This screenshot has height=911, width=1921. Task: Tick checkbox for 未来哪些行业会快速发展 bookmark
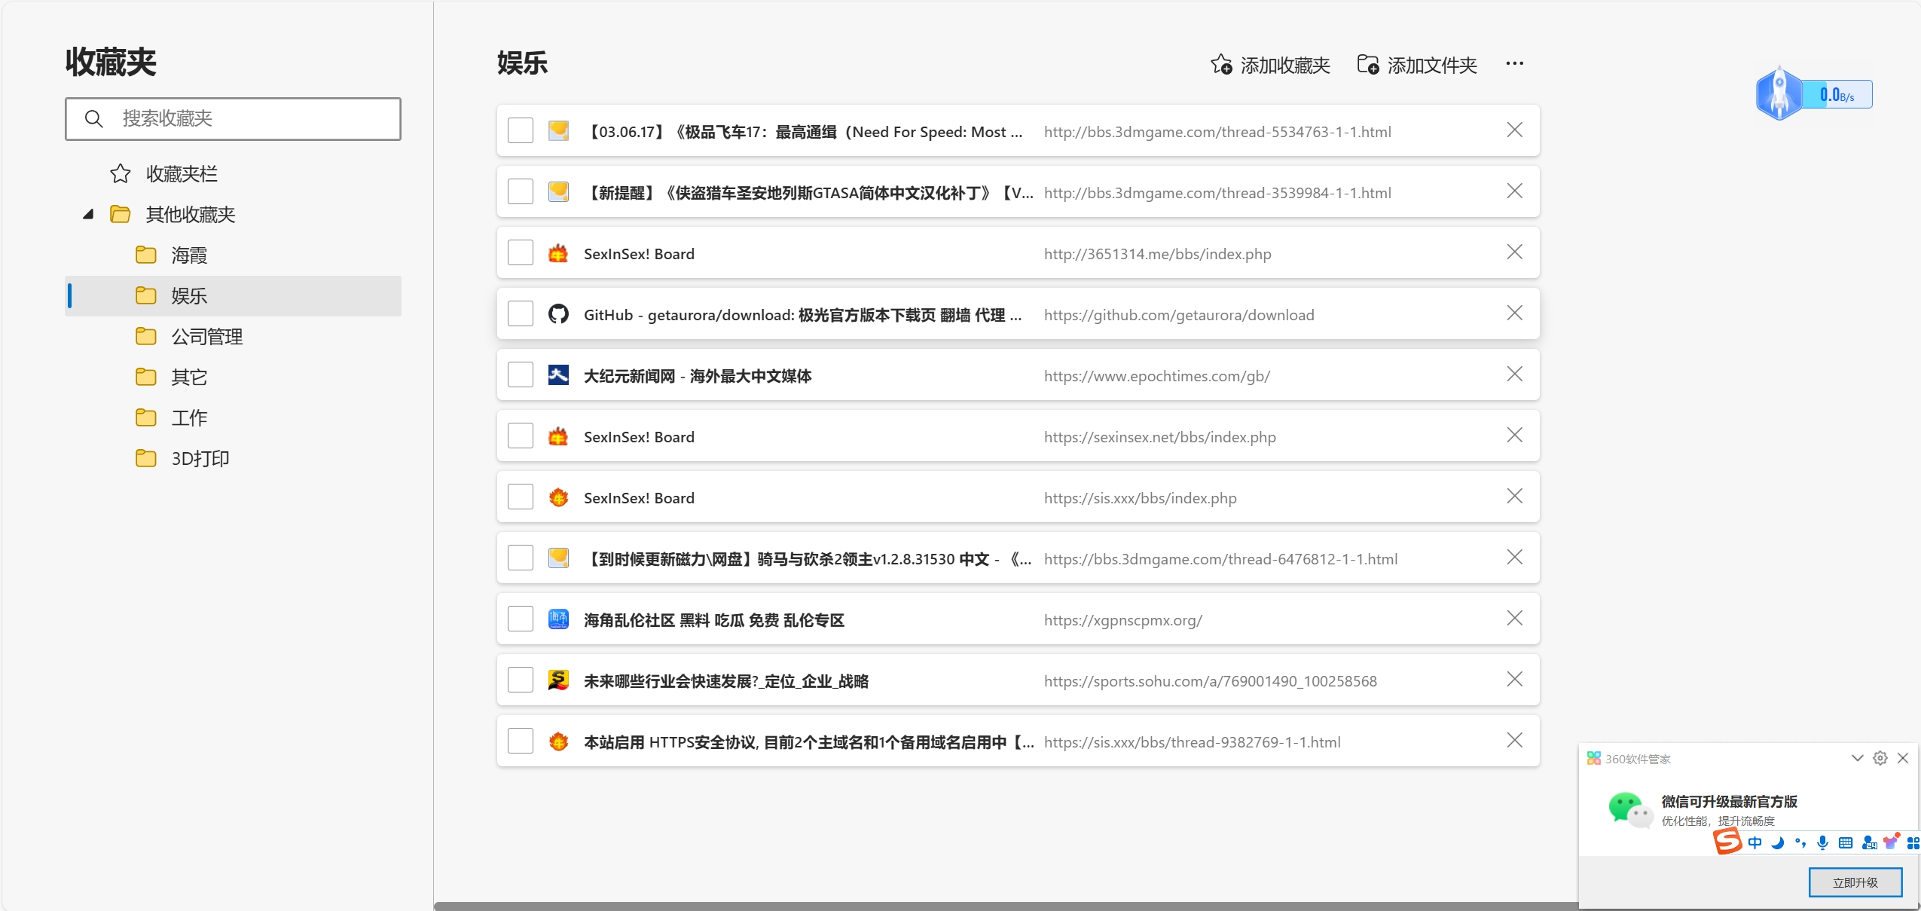click(x=521, y=680)
